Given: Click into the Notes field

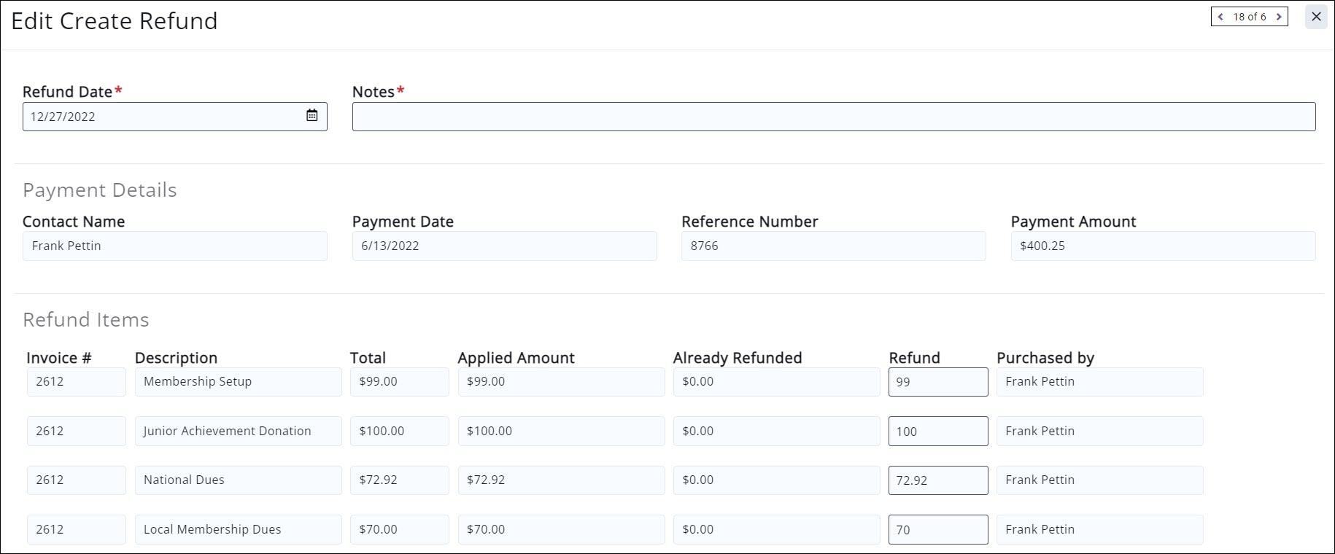Looking at the screenshot, I should click(833, 117).
